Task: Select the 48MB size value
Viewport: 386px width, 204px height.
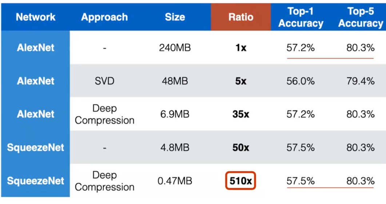Action: 175,81
